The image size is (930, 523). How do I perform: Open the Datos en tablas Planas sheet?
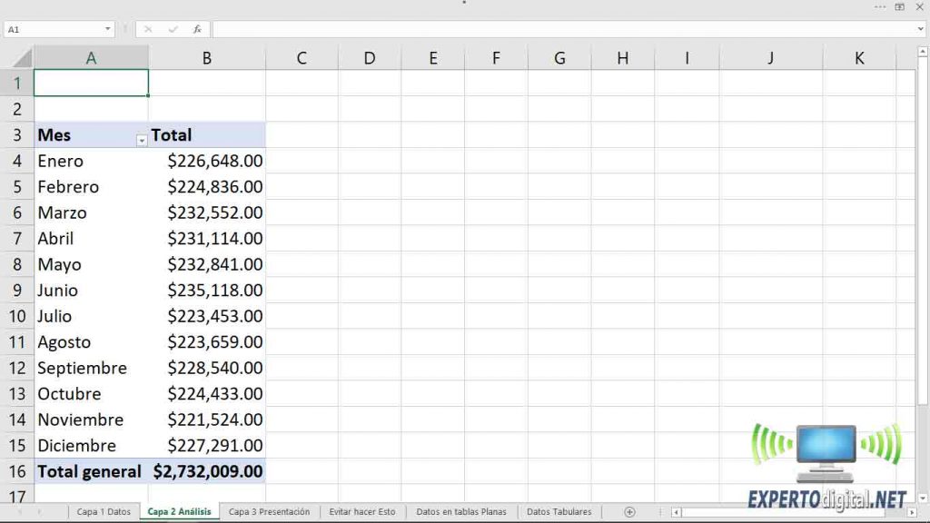461,511
